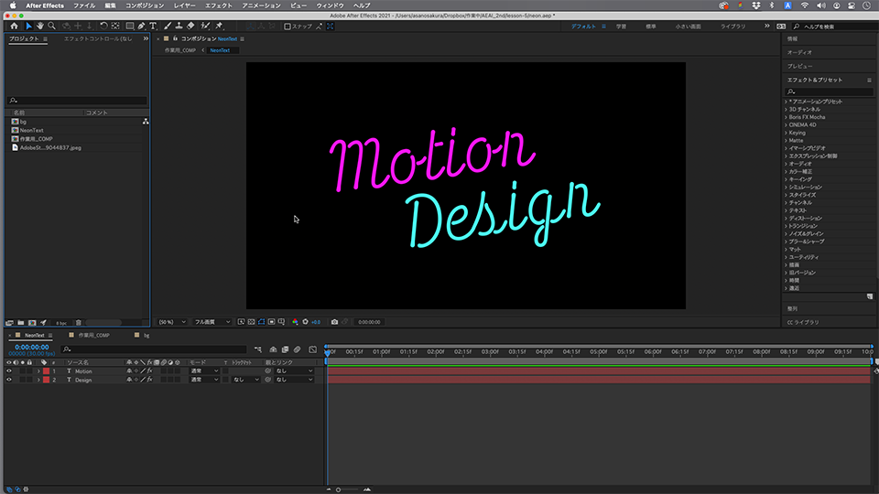Viewport: 879px width, 494px height.
Task: Hide the Motion layer with eye icon
Action: (8, 370)
